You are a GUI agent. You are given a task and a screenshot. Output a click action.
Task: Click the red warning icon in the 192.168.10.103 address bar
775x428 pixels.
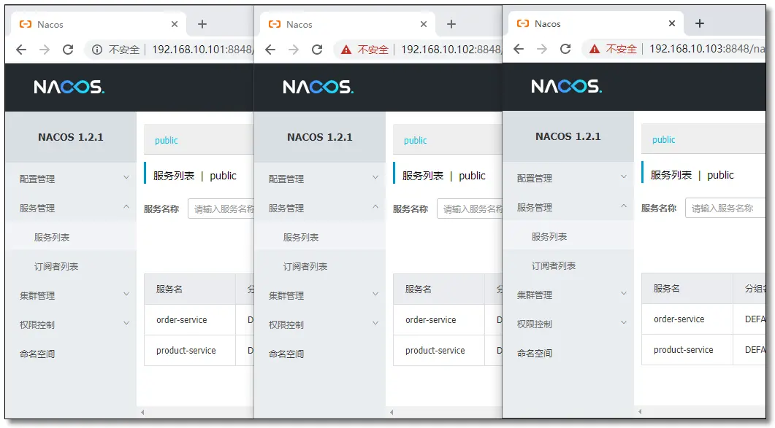(595, 48)
